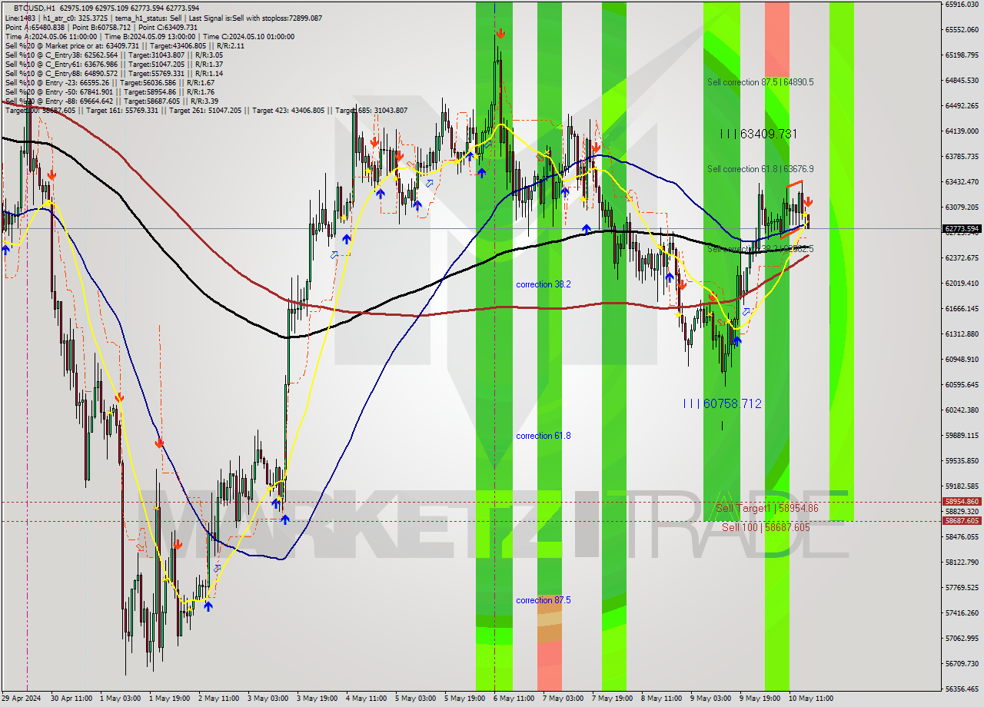The width and height of the screenshot is (984, 707).
Task: Select the 'C_Entry61: 63676.986' line
Action: (114, 64)
